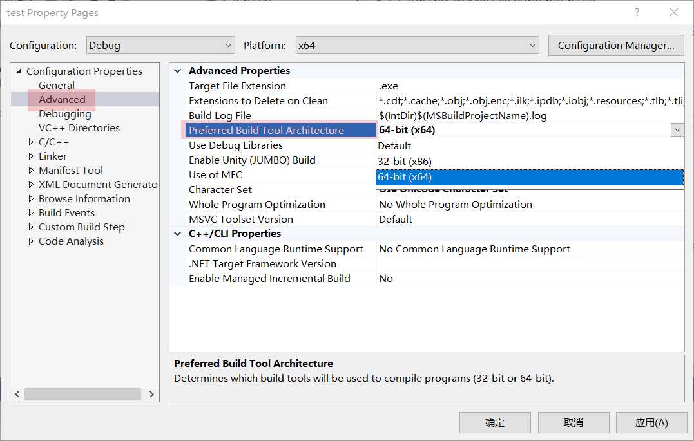Open the Configuration dropdown showing Debug
The image size is (694, 441).
160,46
